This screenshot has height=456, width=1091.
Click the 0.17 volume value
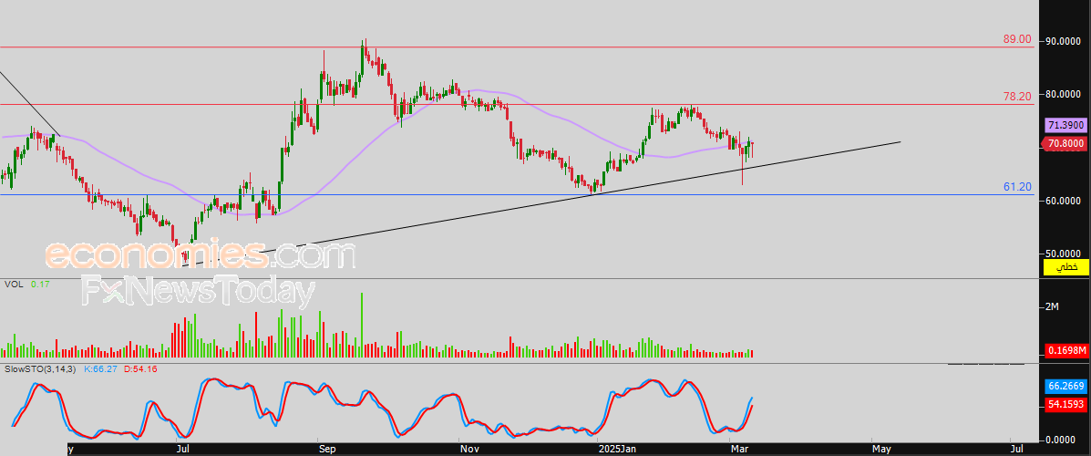(x=40, y=284)
